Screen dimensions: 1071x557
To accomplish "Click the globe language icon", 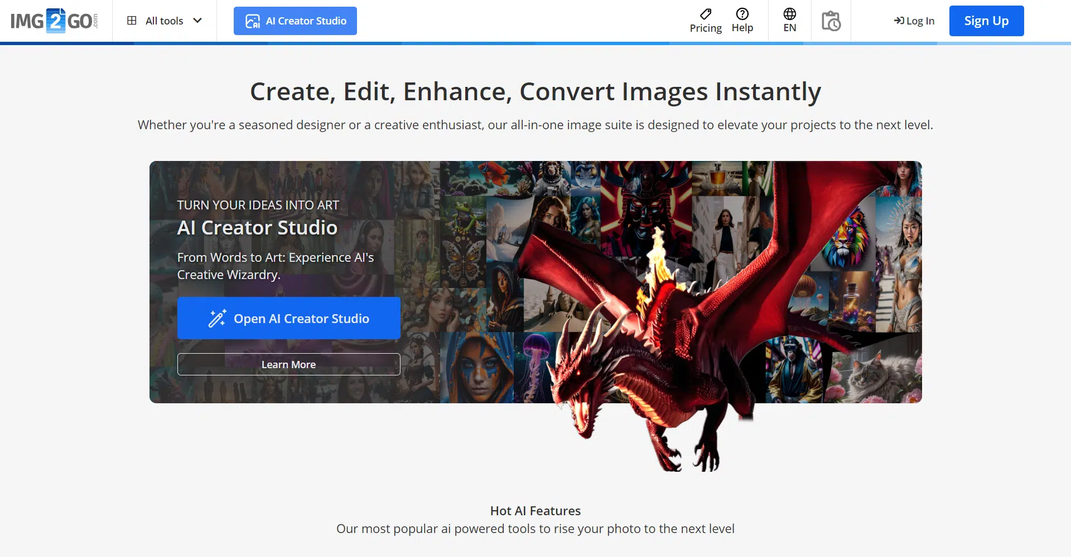I will [x=789, y=14].
